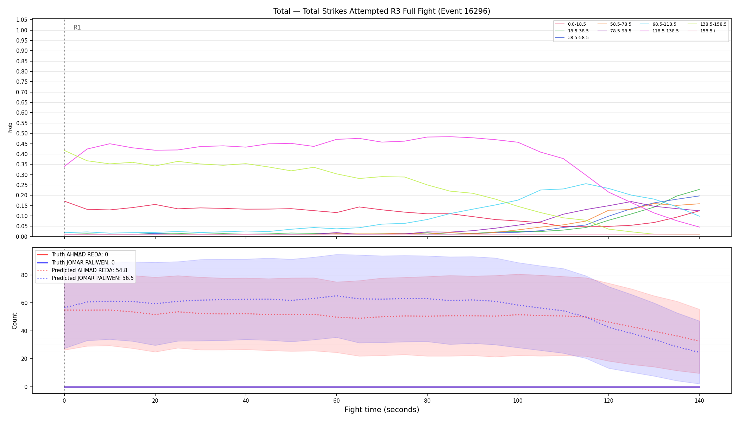Select the 78.5-98.5 legend entry
The image size is (739, 422).
(x=614, y=31)
